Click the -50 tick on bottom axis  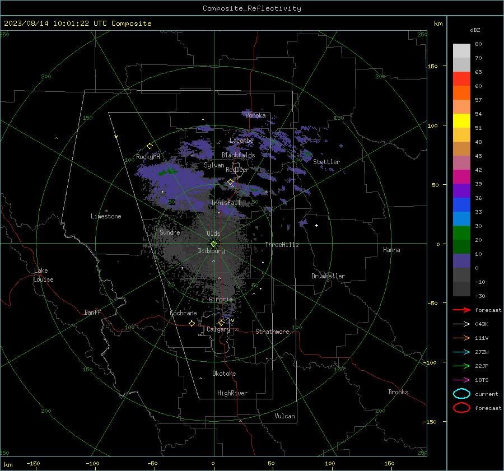152,463
